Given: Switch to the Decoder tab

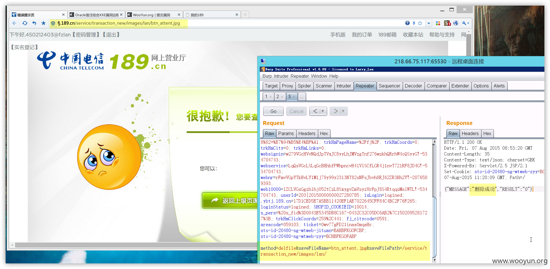Looking at the screenshot, I should 413,86.
